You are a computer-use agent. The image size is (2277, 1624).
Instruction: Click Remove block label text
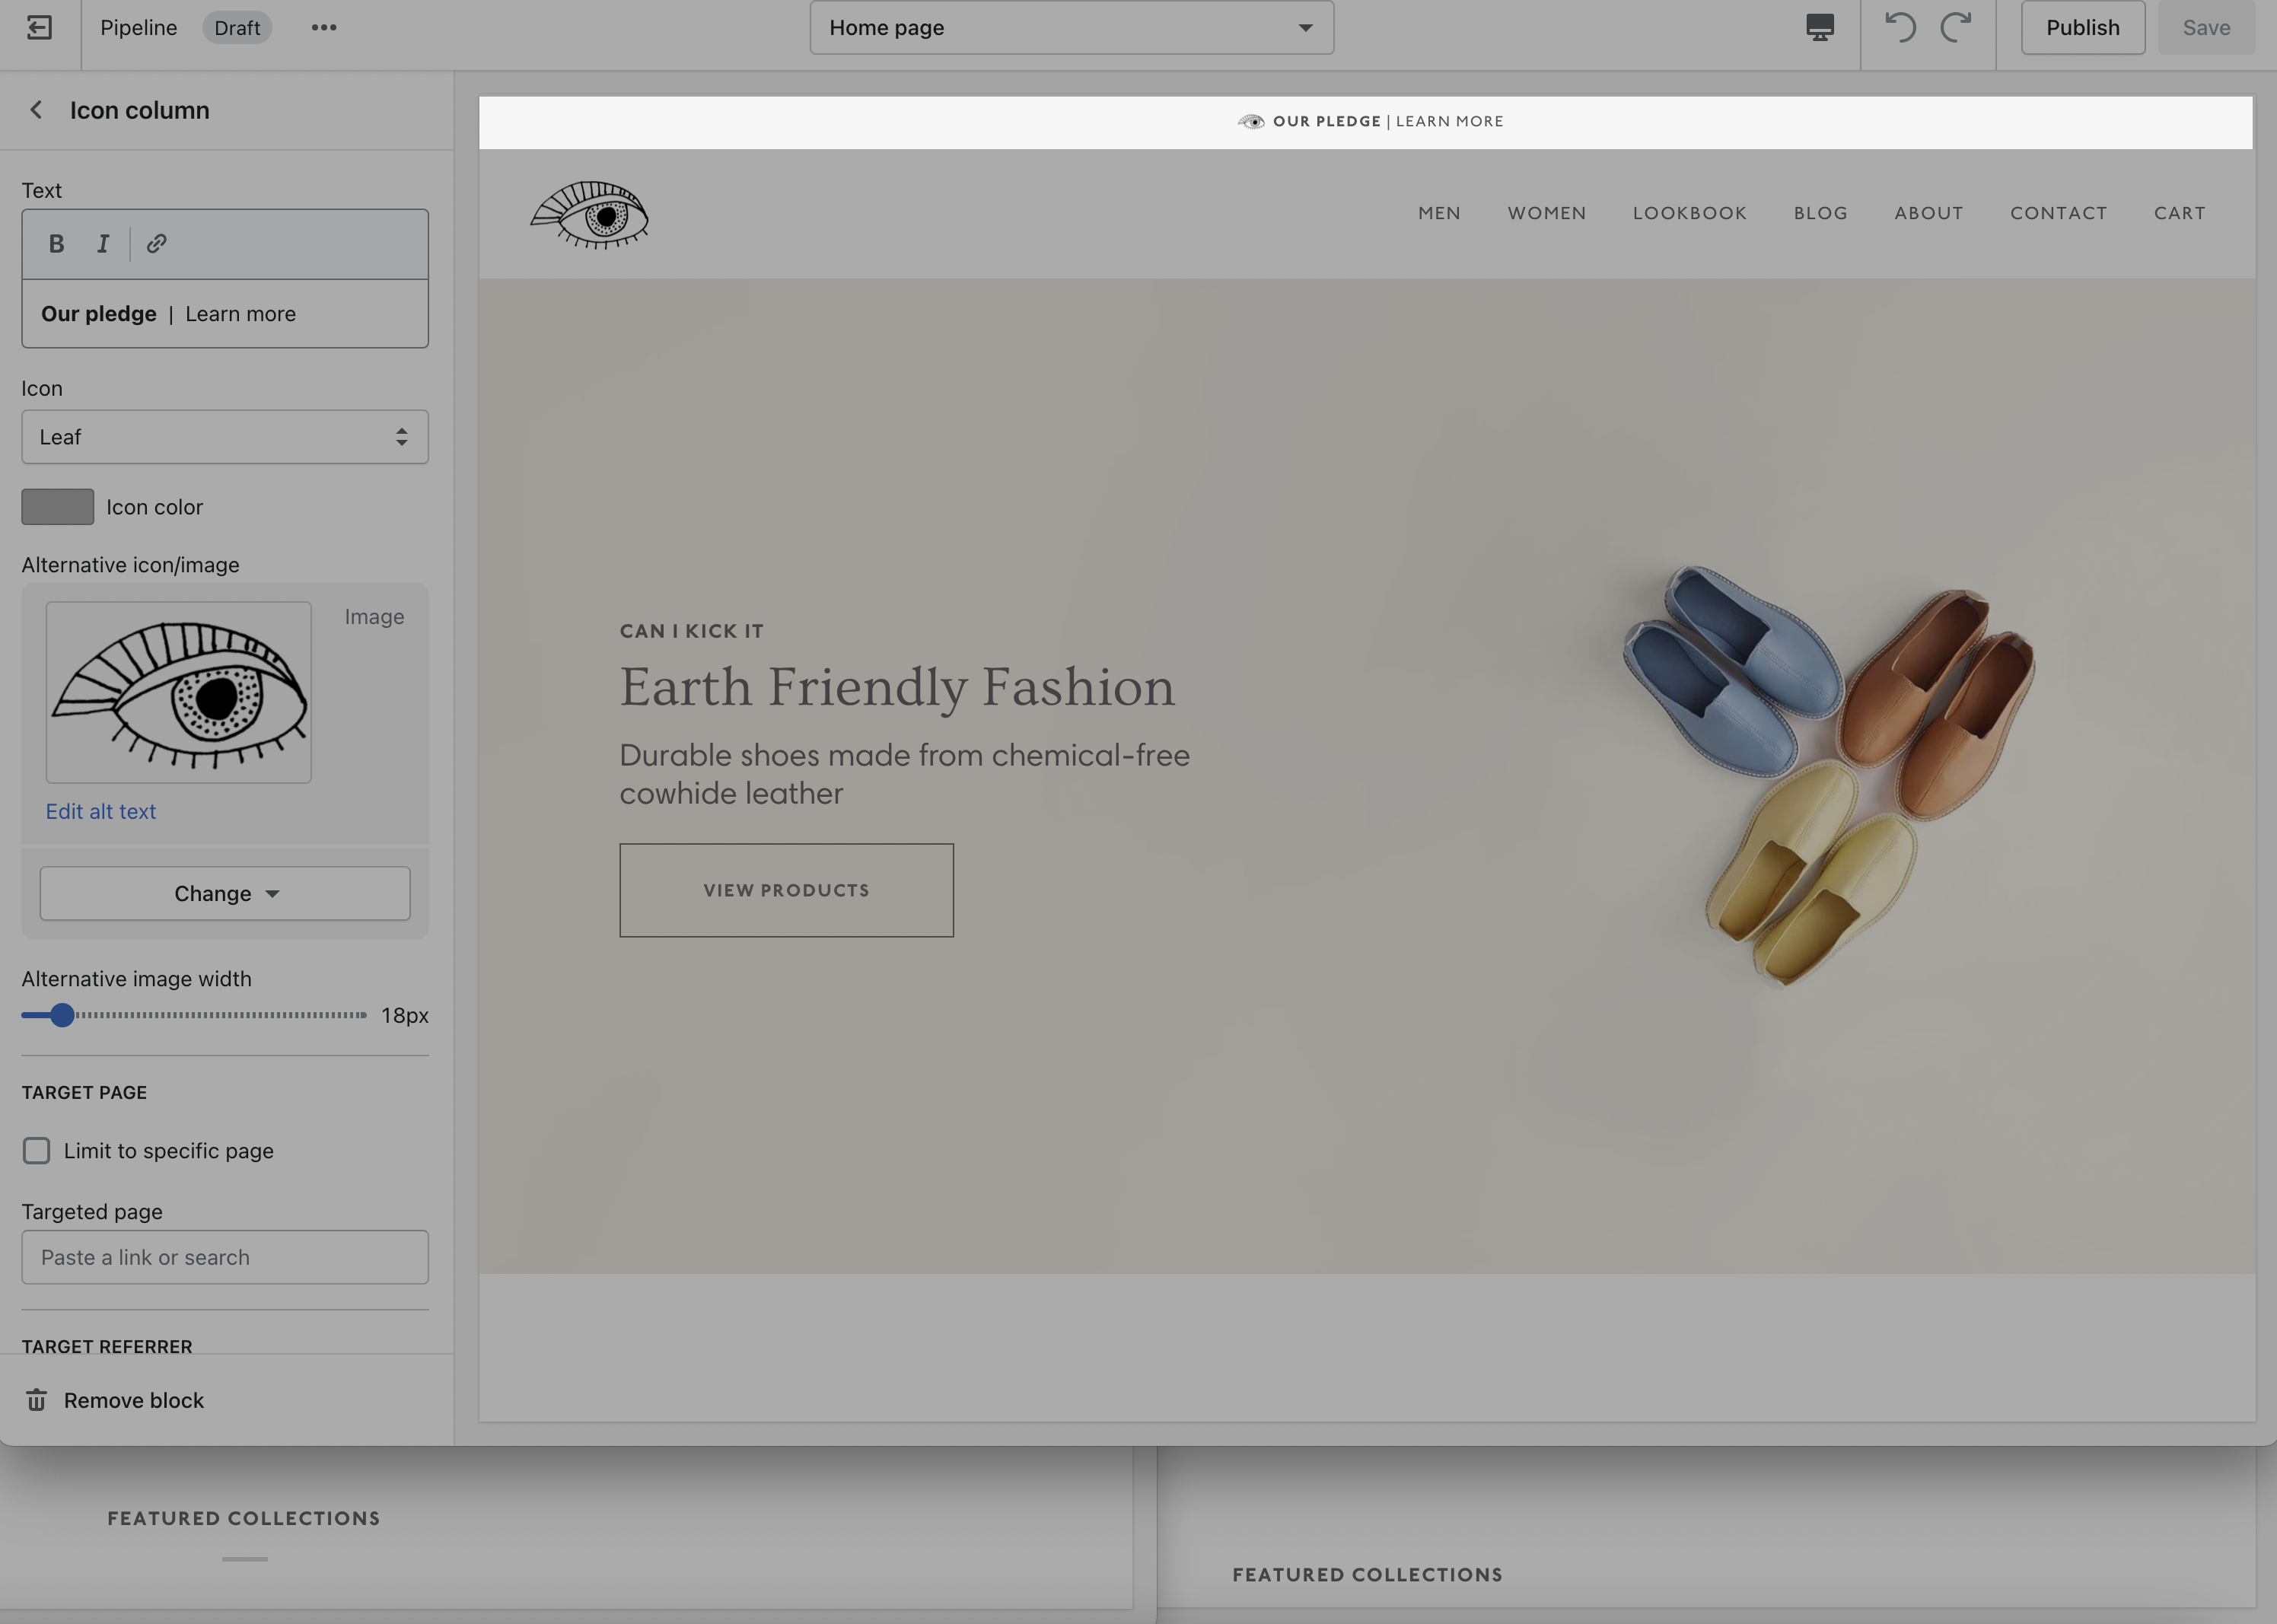tap(134, 1400)
